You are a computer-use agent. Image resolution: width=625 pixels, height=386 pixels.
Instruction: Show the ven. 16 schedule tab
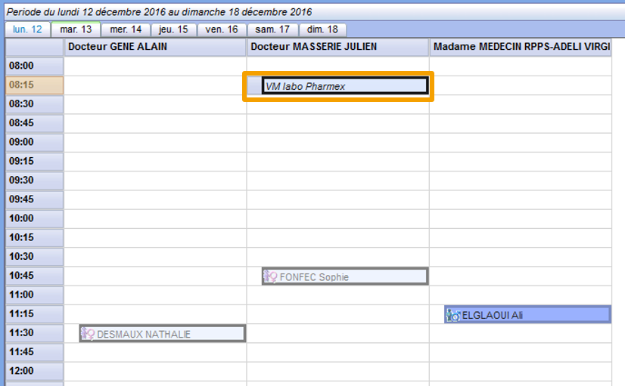click(x=222, y=29)
